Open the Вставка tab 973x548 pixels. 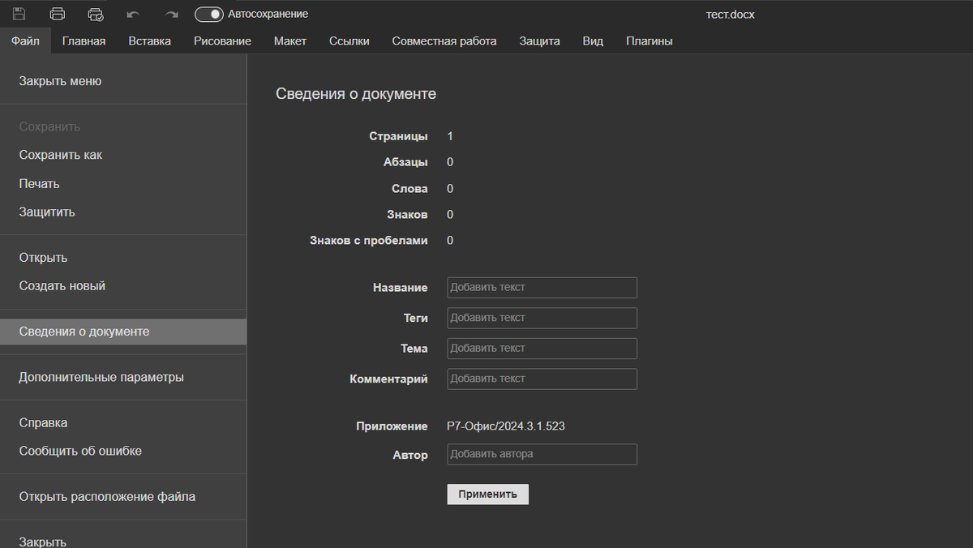tap(149, 41)
